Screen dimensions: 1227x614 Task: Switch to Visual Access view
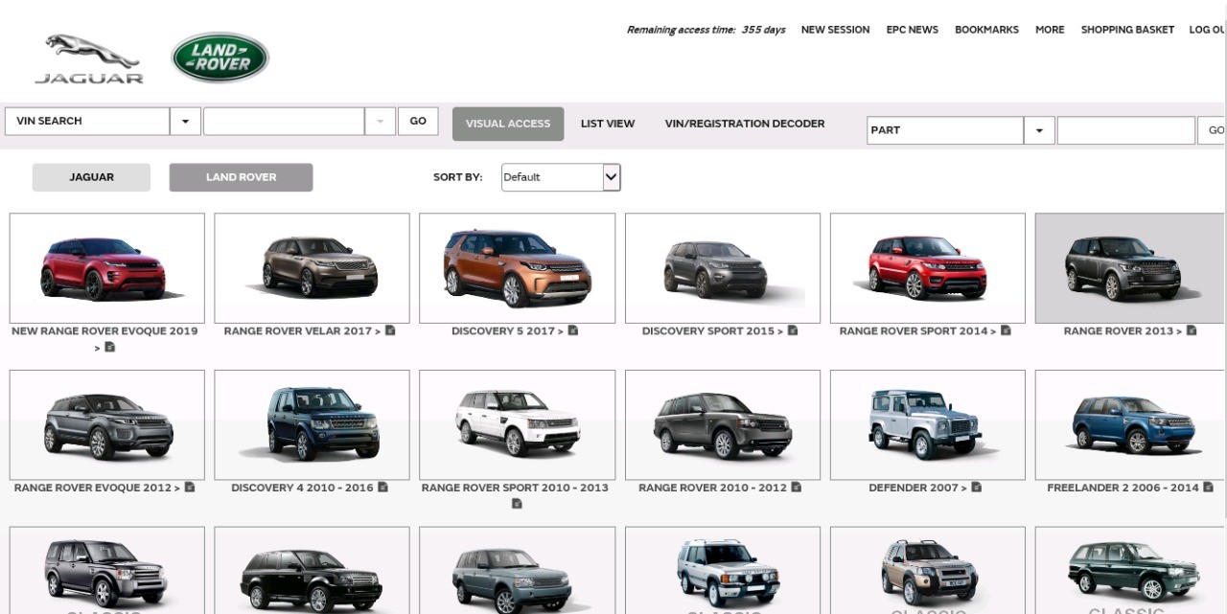(x=508, y=124)
